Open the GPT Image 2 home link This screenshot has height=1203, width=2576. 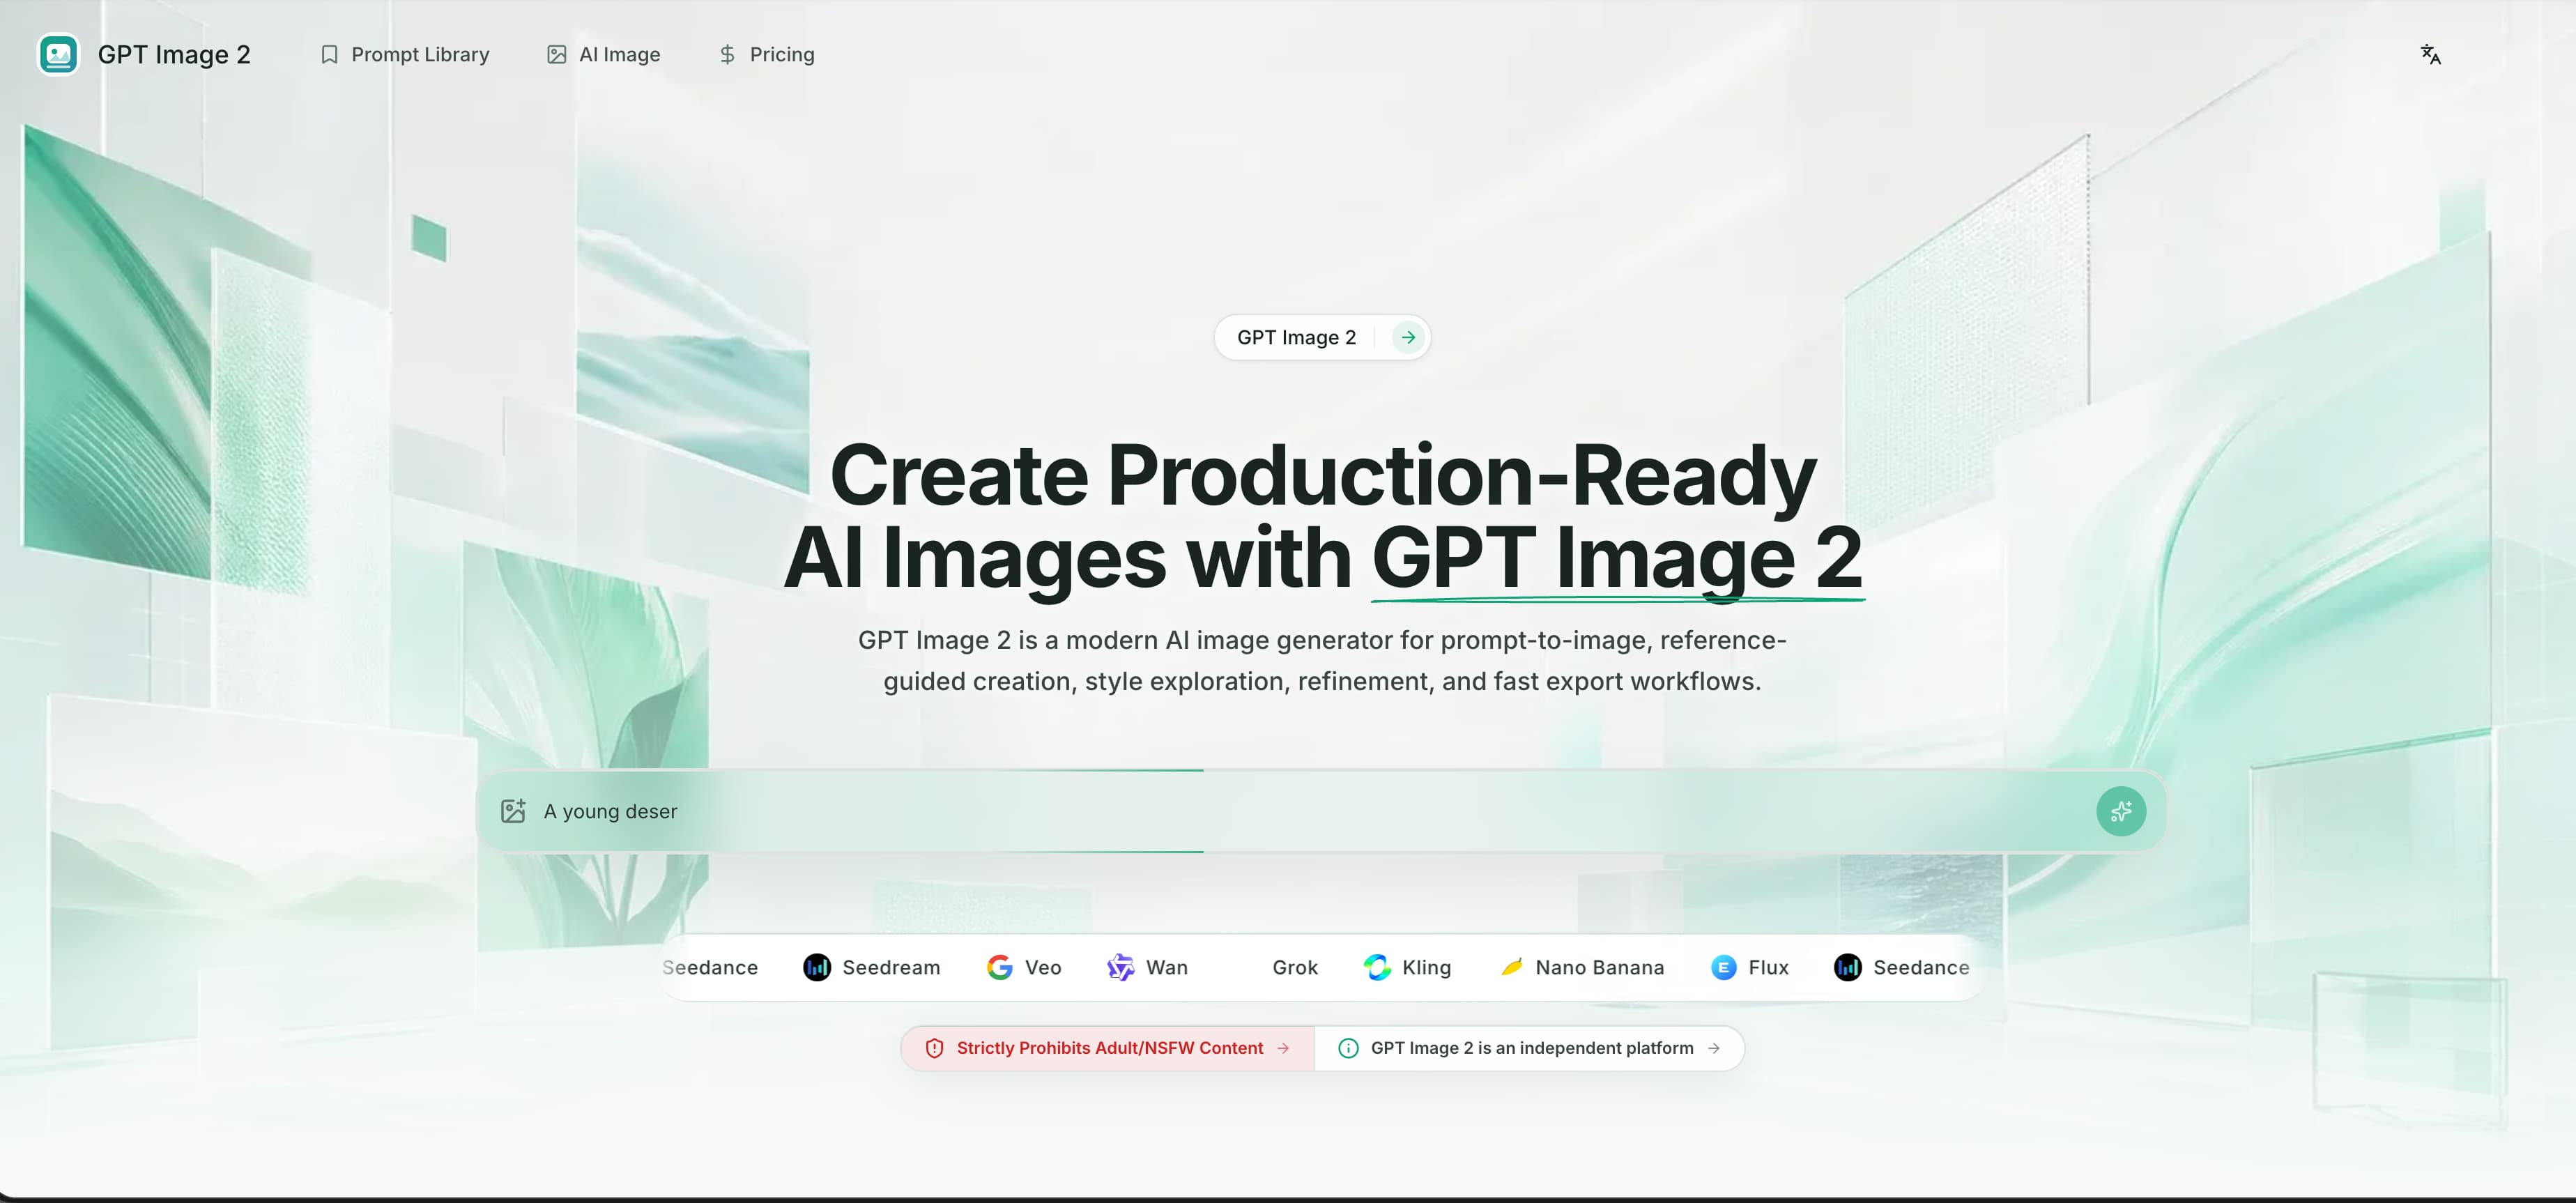[x=144, y=54]
